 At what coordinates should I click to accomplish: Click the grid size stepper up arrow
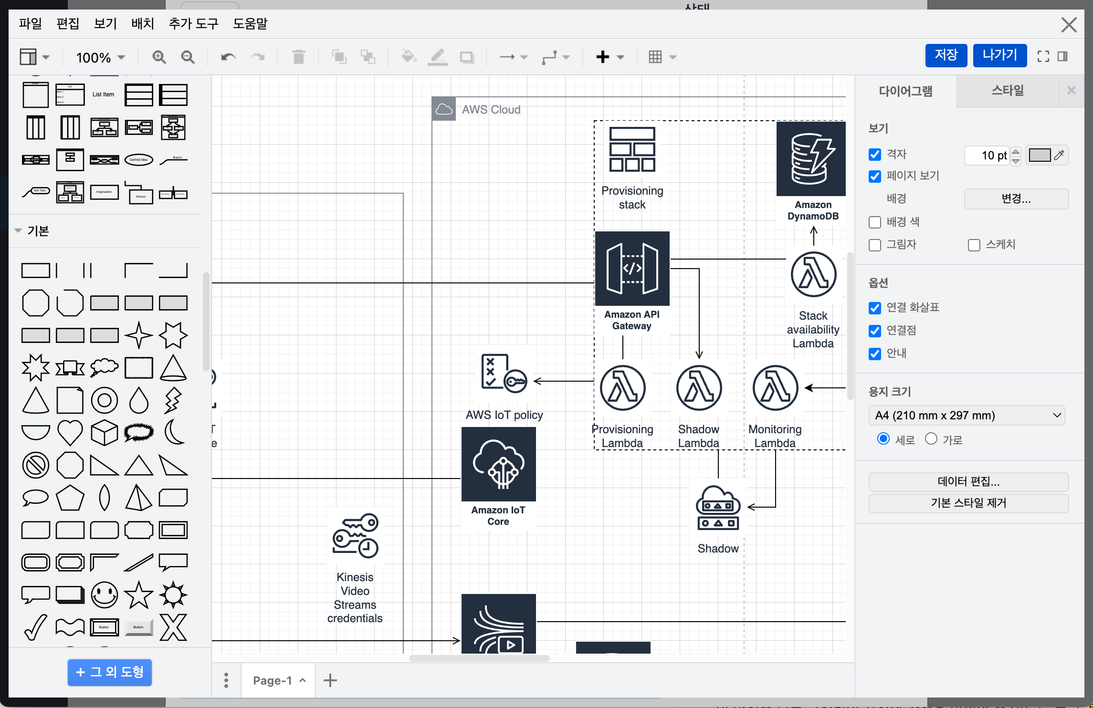[x=1016, y=151]
